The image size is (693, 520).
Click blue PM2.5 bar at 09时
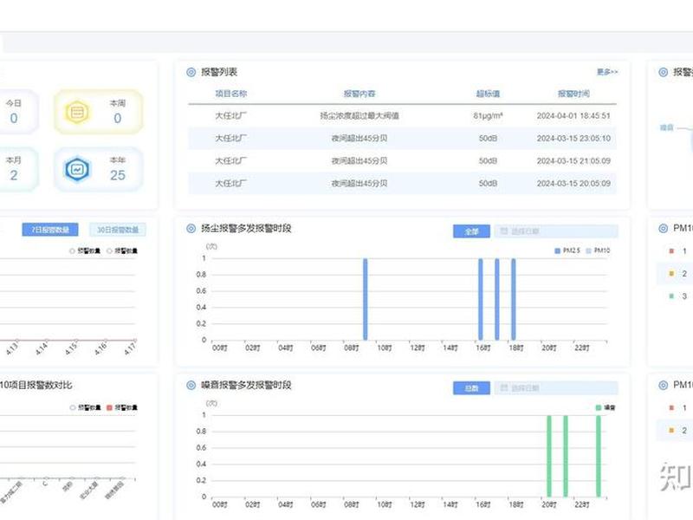click(x=365, y=299)
